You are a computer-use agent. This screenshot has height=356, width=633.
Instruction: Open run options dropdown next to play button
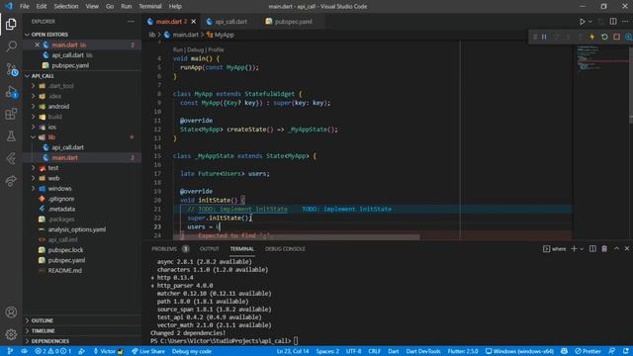(590, 22)
